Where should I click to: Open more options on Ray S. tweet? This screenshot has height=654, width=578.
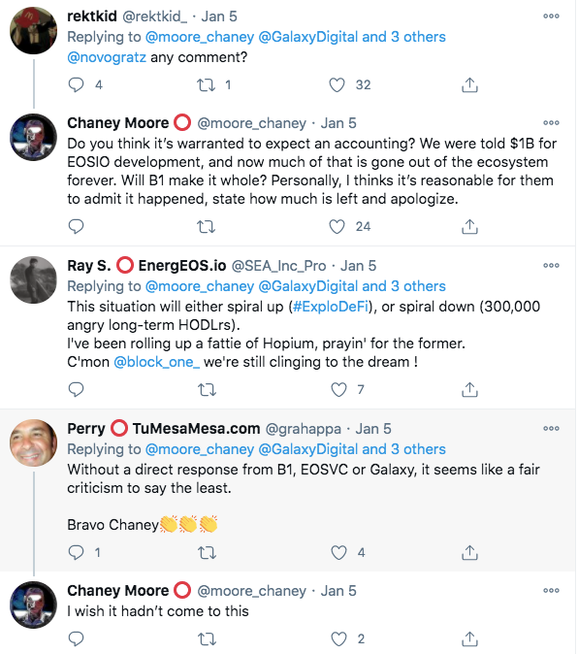551,265
